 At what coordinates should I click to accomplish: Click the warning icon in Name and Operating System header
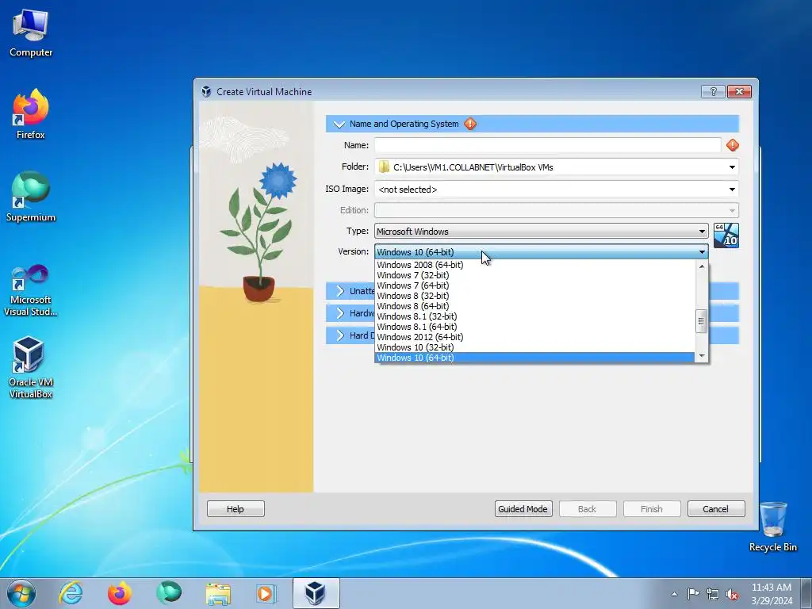470,124
